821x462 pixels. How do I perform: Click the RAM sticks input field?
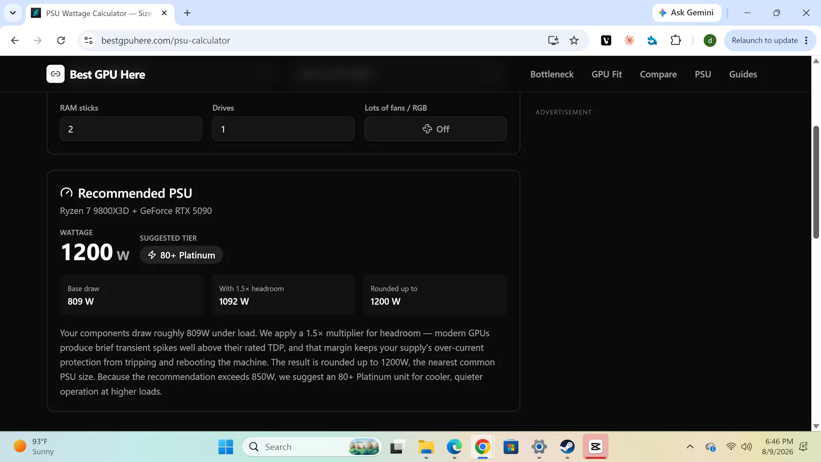pyautogui.click(x=131, y=129)
